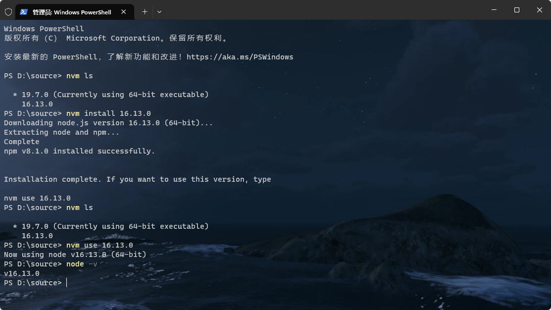Click the 'Complete' output line
The width and height of the screenshot is (551, 310).
pos(21,142)
